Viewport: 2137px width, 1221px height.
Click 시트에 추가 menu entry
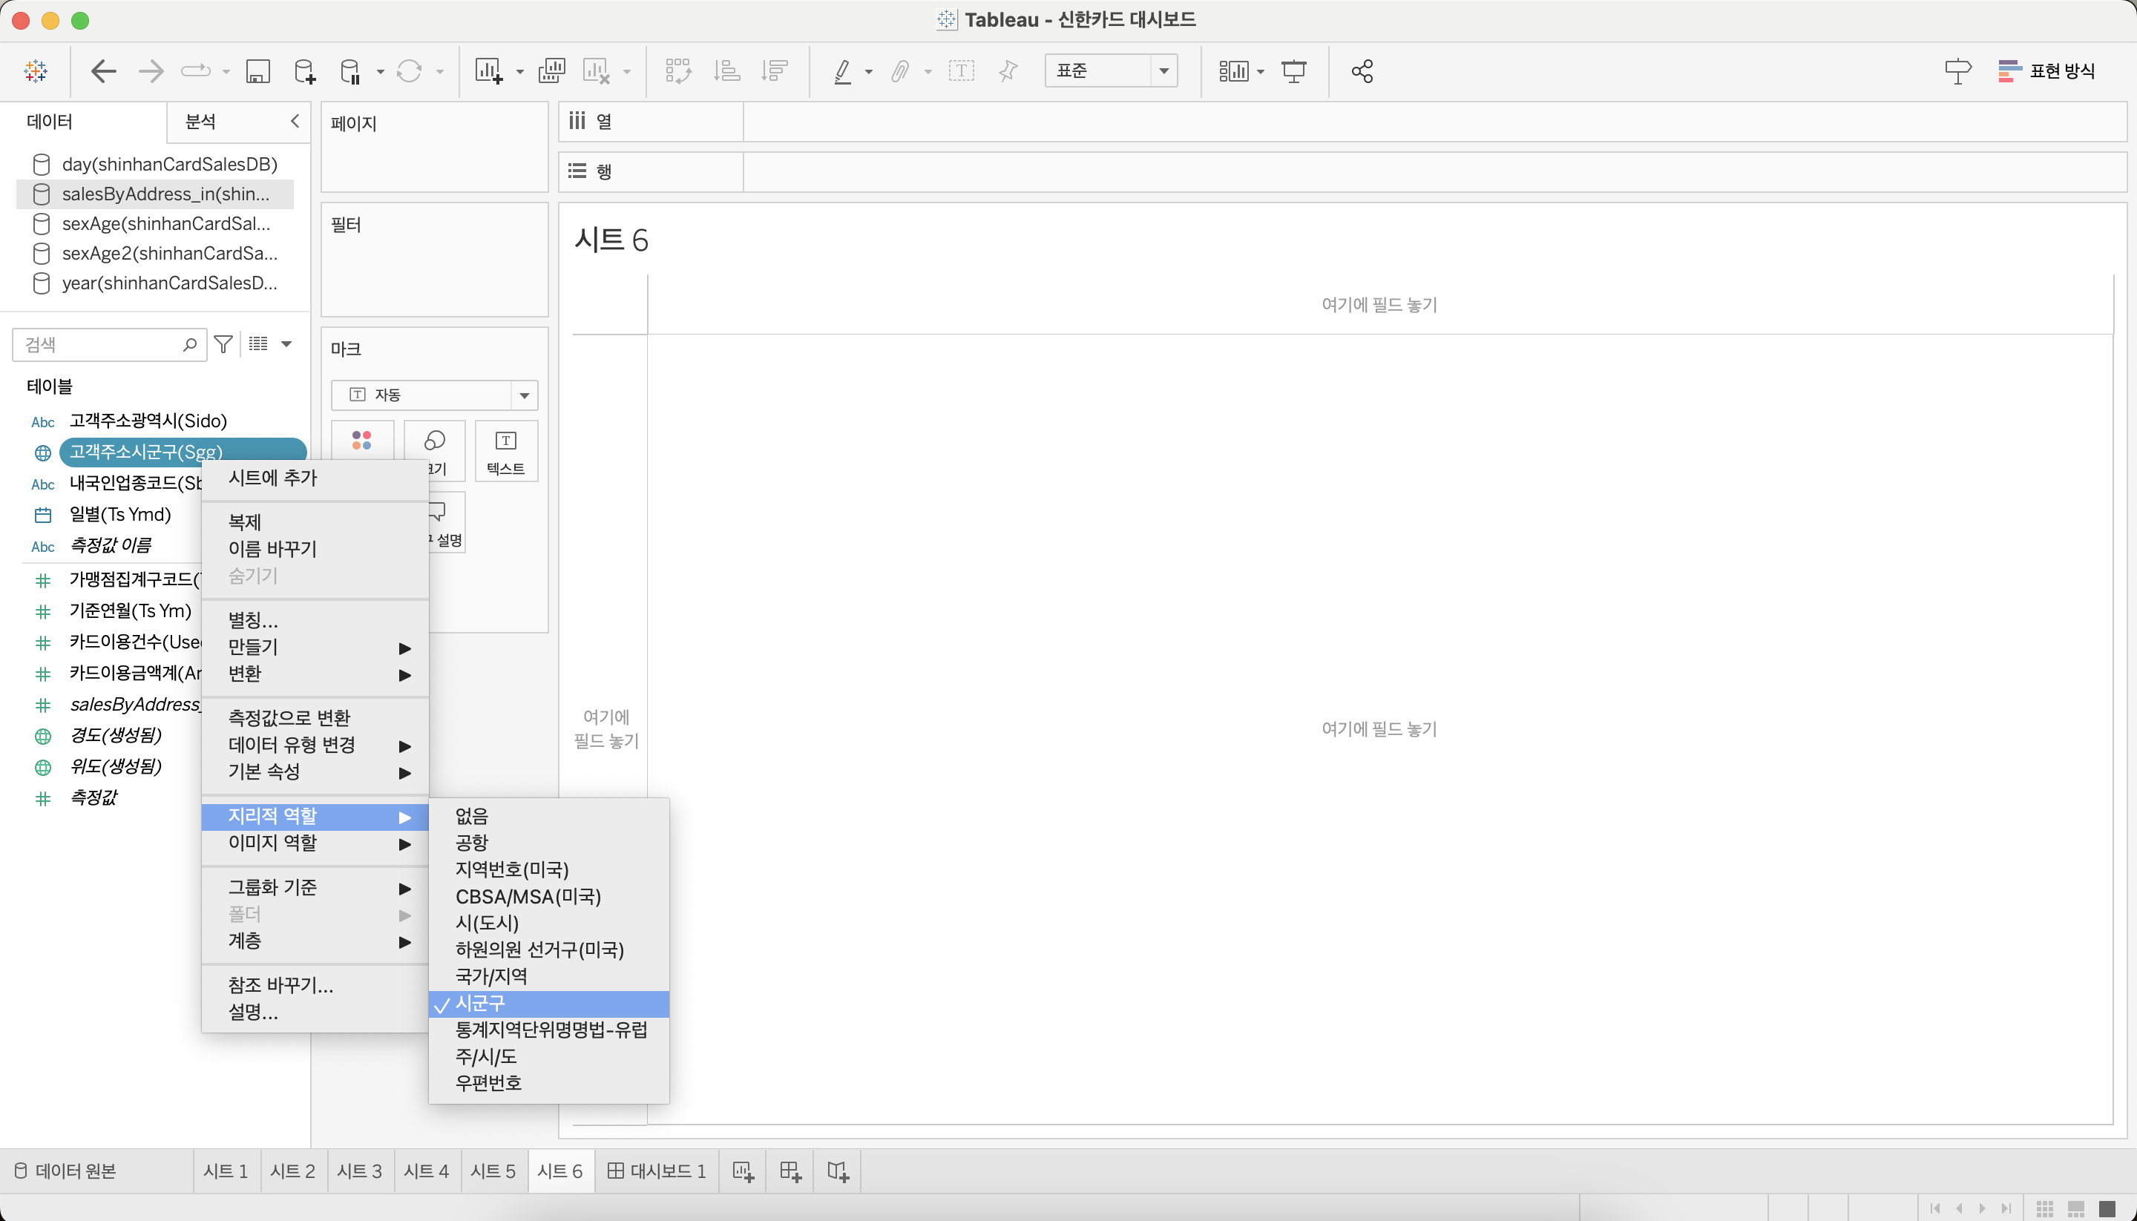[272, 478]
